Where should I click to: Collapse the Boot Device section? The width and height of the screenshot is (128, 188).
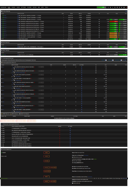coord(126,50)
